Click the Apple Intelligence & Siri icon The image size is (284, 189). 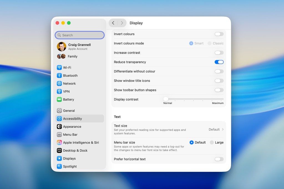[59, 143]
